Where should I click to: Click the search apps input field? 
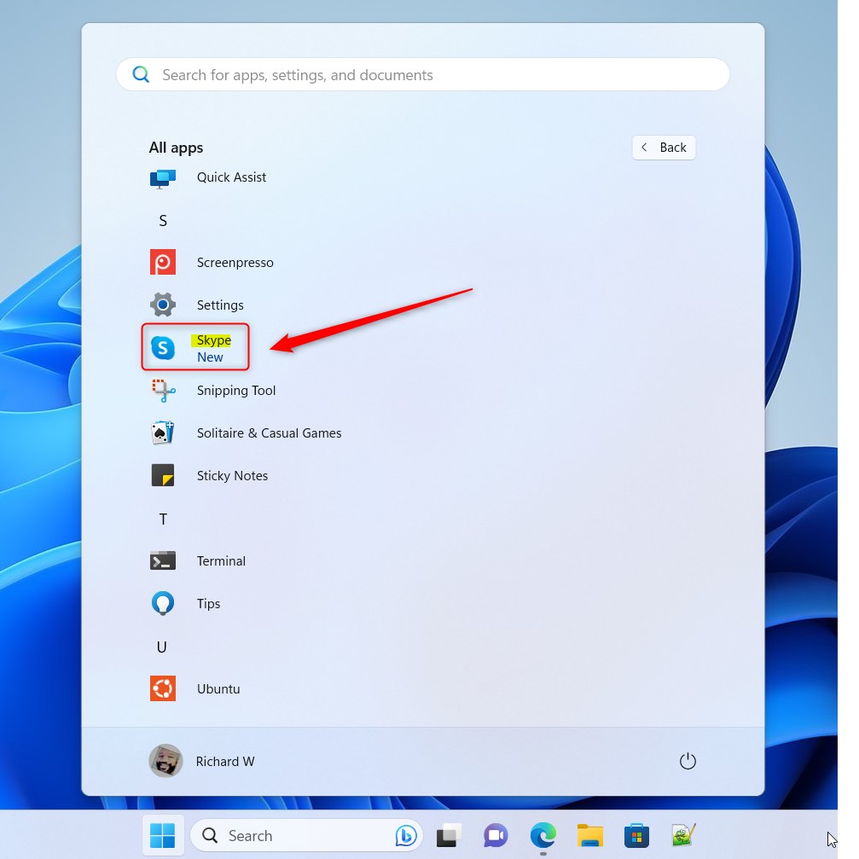[422, 74]
